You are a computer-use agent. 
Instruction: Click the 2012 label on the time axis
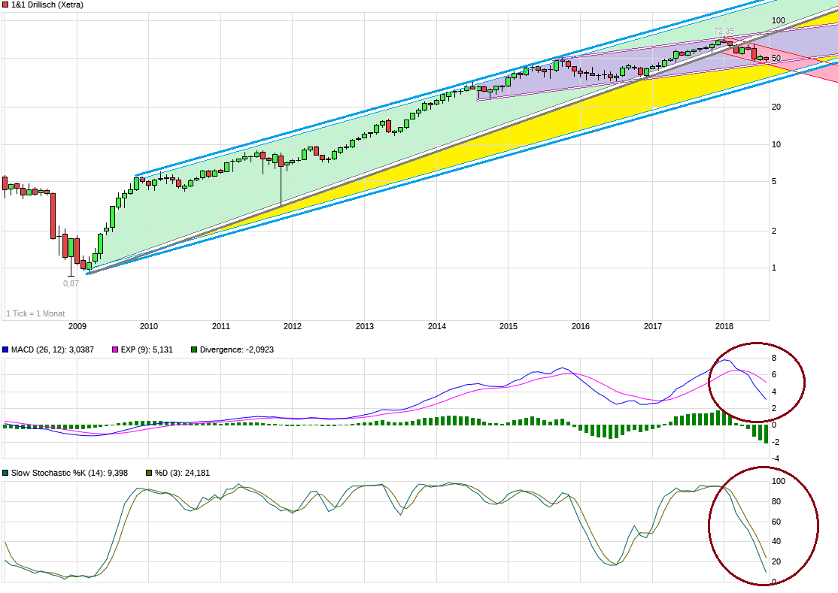click(293, 326)
